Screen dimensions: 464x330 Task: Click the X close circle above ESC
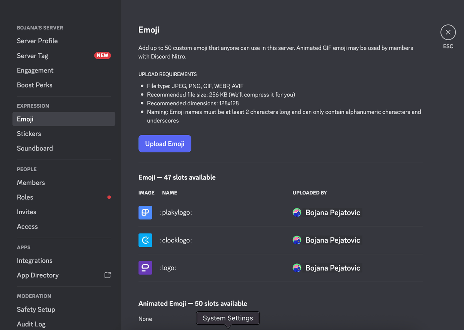(x=448, y=32)
